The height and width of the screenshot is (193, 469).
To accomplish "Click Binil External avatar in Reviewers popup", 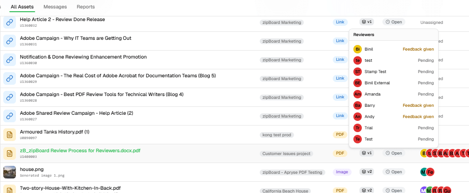I will (x=358, y=83).
